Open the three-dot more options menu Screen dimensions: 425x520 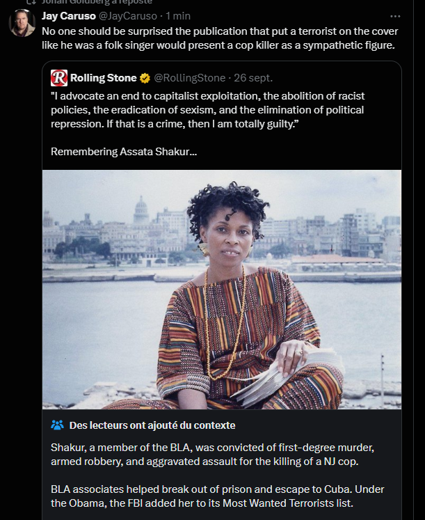click(395, 15)
